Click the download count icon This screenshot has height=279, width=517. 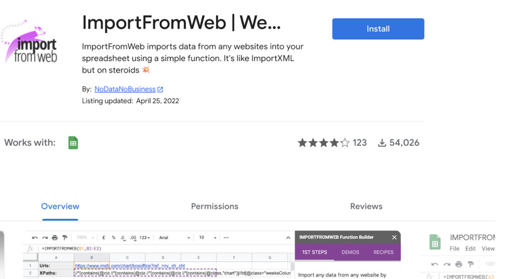pos(382,143)
